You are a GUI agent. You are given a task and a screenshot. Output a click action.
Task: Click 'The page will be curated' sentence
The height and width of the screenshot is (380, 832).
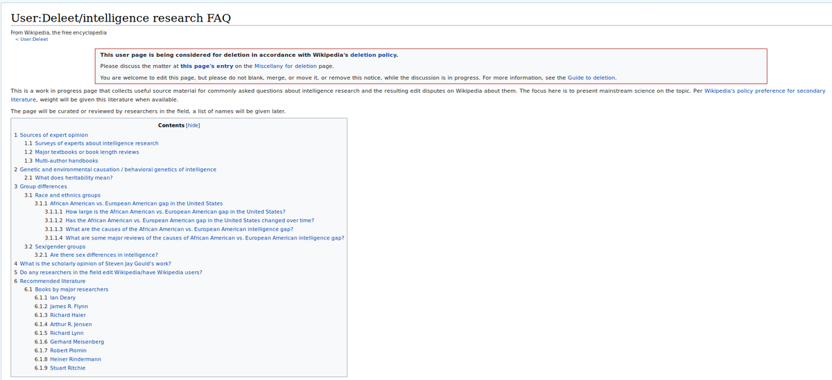tap(148, 111)
